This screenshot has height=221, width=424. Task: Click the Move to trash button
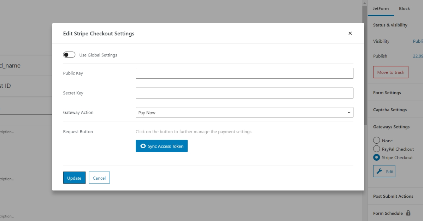(390, 72)
